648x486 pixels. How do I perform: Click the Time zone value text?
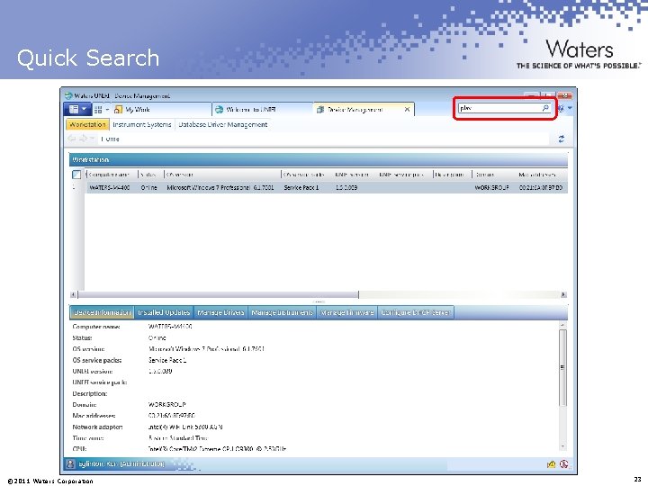click(x=178, y=438)
